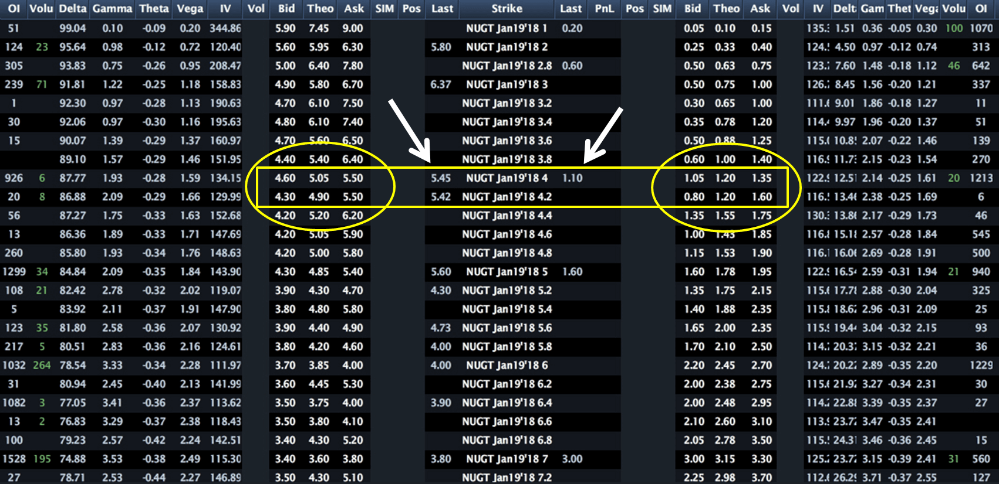Open the NUGT Jan19'18 6 strike
Image resolution: width=999 pixels, height=484 pixels.
(507, 366)
